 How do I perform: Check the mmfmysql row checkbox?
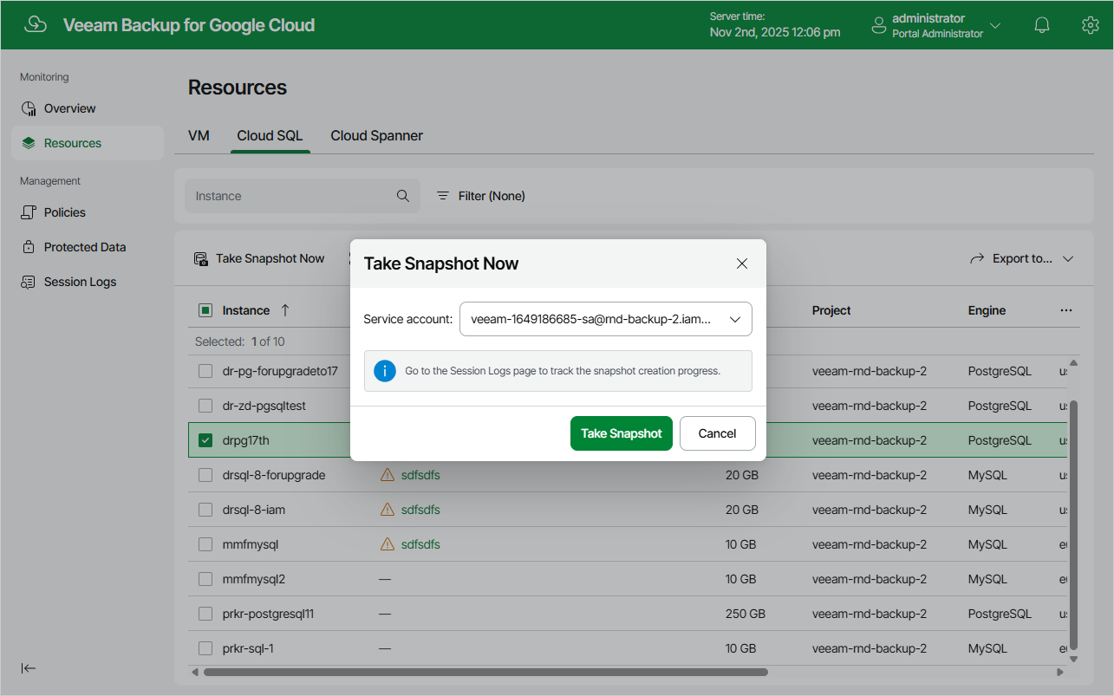click(205, 544)
